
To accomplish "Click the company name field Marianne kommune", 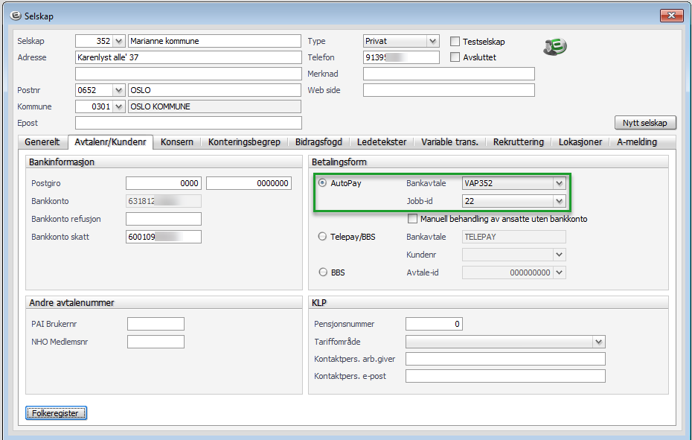I will (214, 41).
